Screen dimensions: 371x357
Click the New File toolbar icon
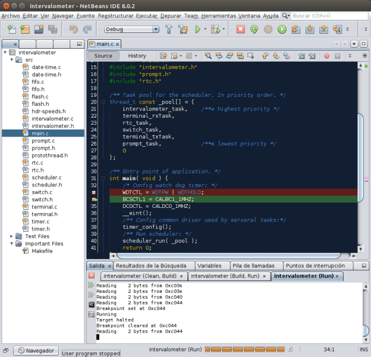[11, 29]
